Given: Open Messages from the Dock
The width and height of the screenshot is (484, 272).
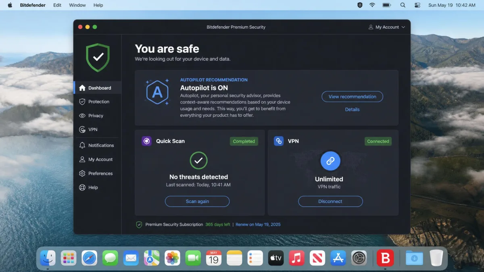Looking at the screenshot, I should pyautogui.click(x=110, y=258).
